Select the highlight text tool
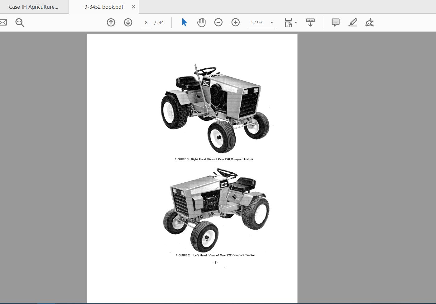 click(x=352, y=22)
